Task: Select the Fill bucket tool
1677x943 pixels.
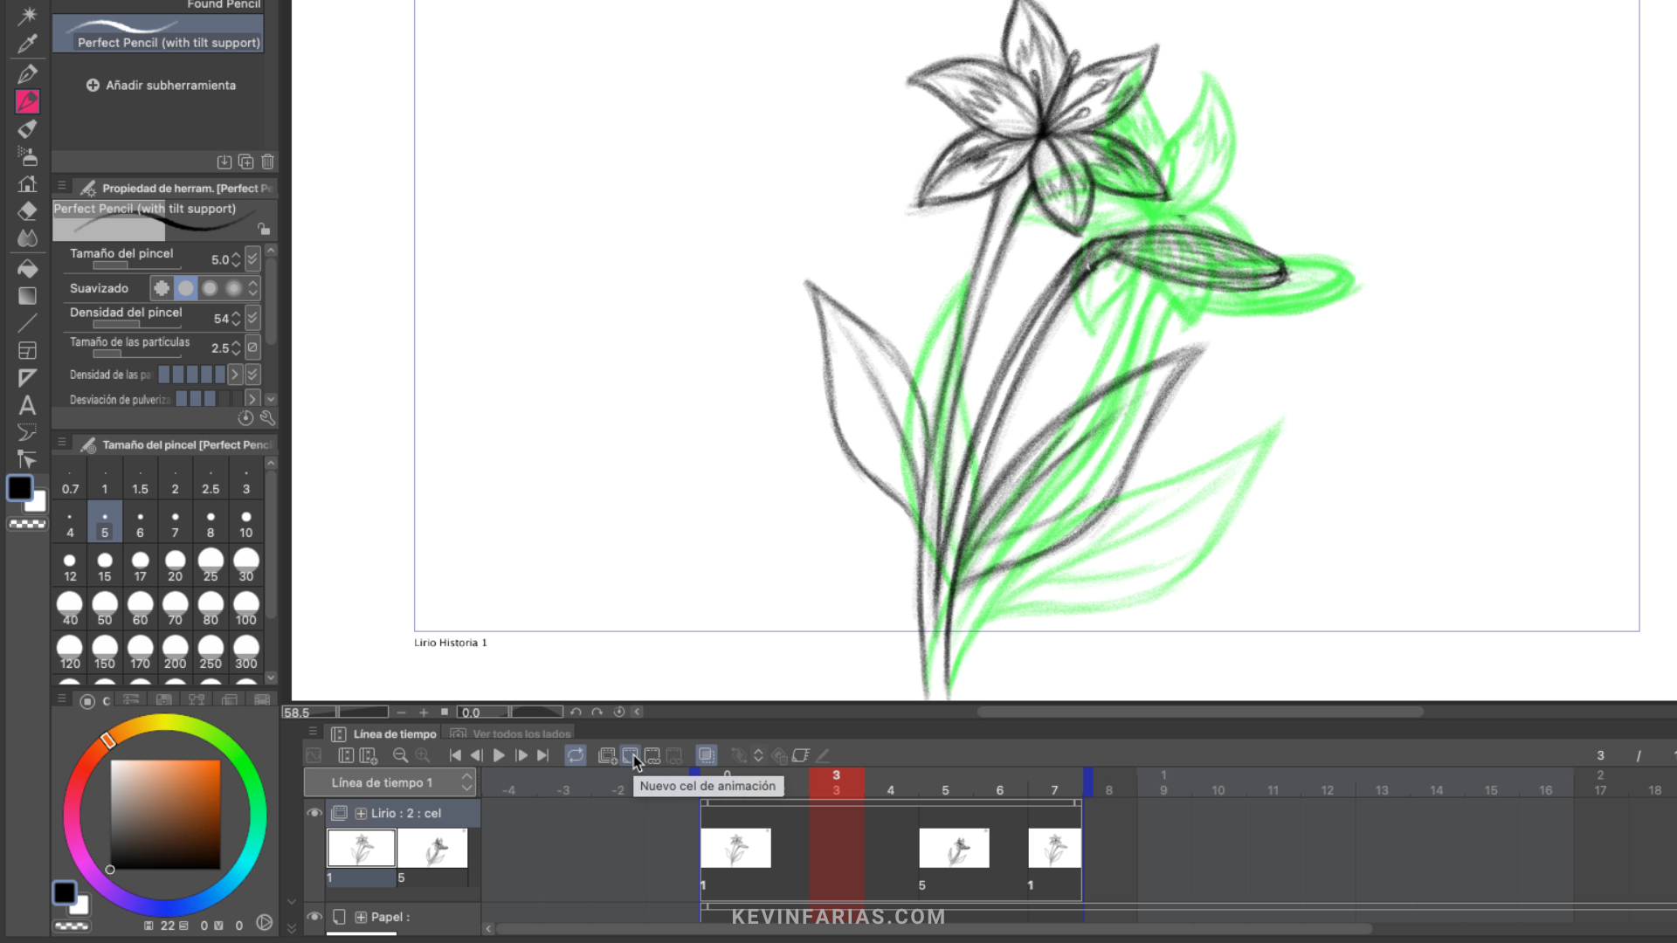Action: click(x=27, y=268)
